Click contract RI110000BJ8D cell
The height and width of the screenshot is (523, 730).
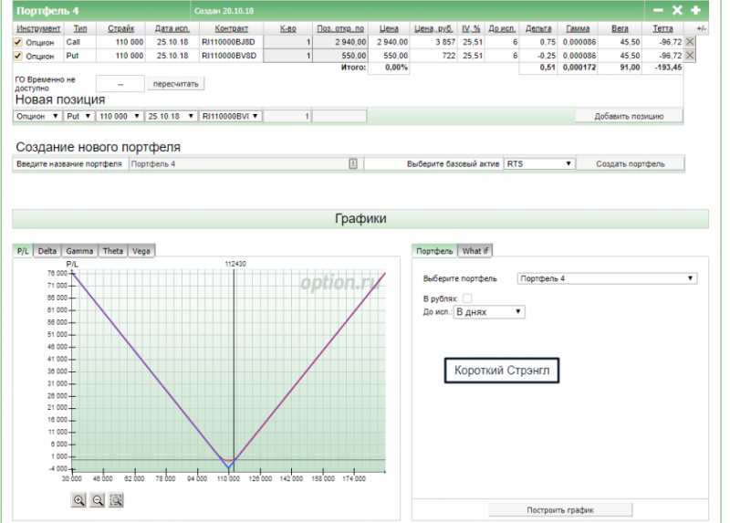click(231, 42)
